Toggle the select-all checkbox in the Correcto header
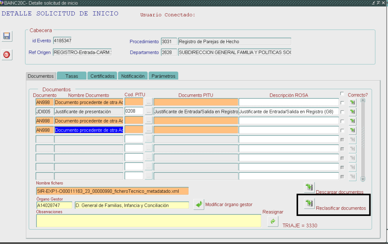Viewport: 388px width, 244px height. coord(342,94)
